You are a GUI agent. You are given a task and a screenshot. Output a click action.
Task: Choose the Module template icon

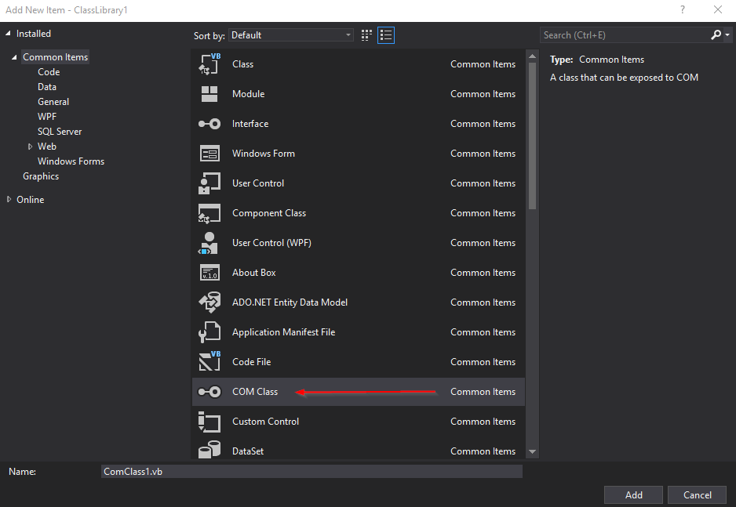tap(210, 94)
